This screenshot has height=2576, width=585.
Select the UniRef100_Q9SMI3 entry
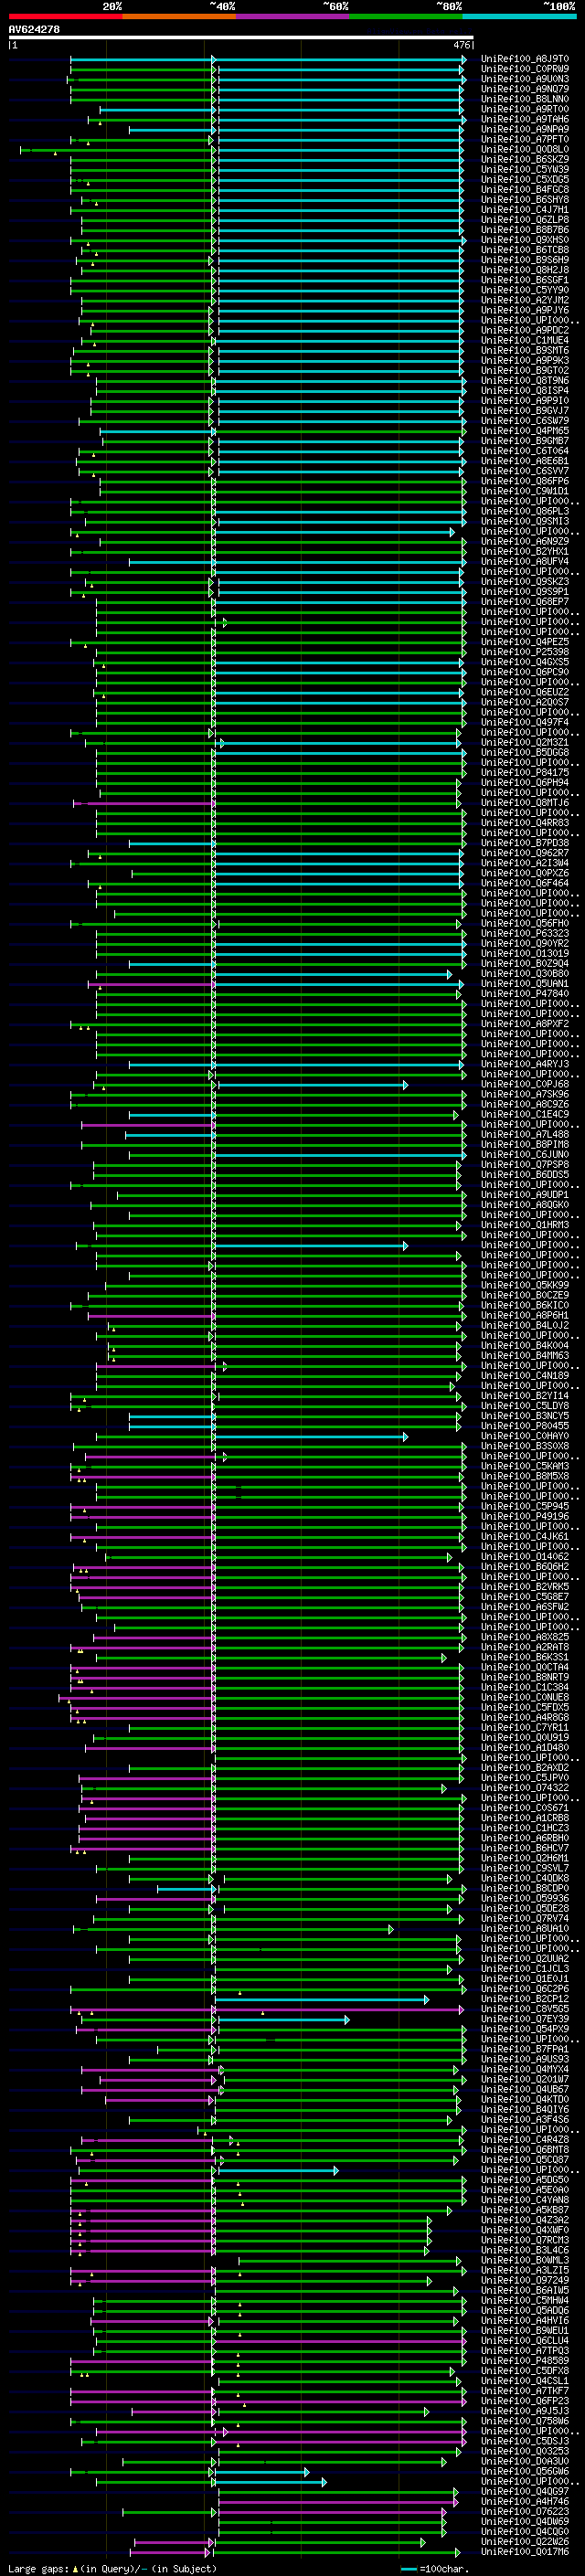click(525, 521)
